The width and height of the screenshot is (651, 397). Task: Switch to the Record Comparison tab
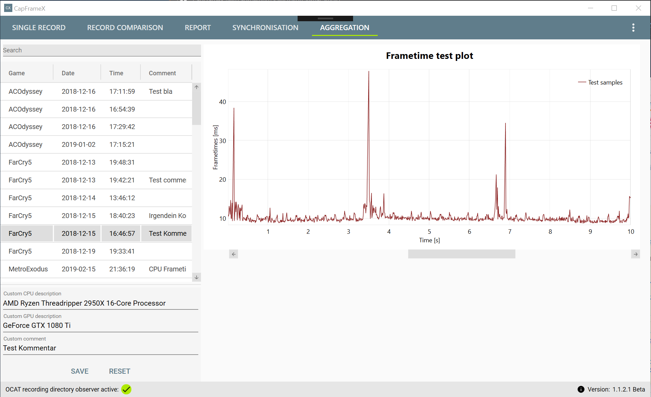coord(125,28)
